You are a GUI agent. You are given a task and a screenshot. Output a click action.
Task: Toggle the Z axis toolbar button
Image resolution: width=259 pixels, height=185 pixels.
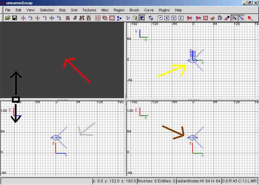(x=181, y=18)
